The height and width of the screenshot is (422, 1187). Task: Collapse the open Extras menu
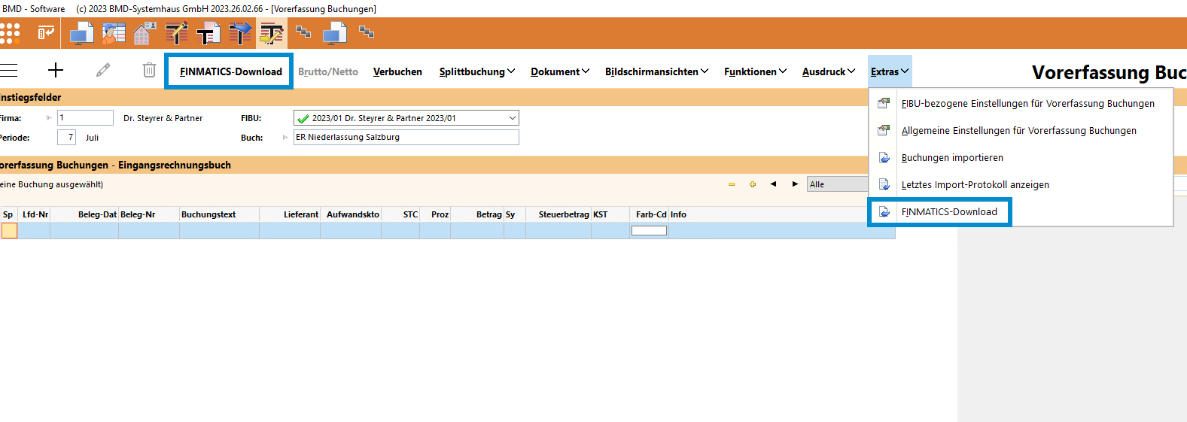[x=890, y=71]
